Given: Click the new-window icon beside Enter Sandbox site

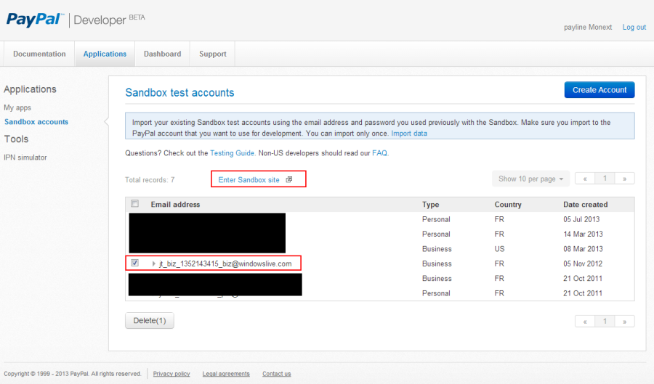Looking at the screenshot, I should point(288,179).
